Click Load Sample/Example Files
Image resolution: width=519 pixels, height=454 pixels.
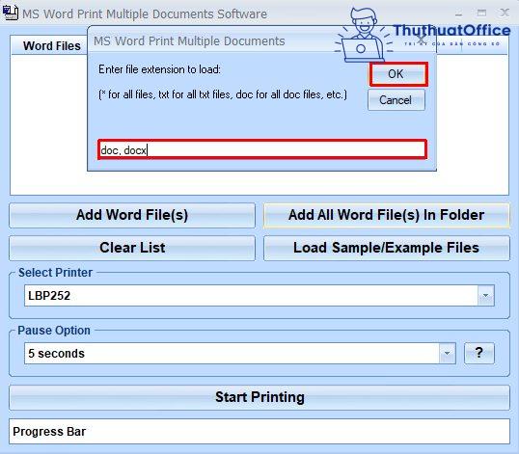click(x=386, y=248)
